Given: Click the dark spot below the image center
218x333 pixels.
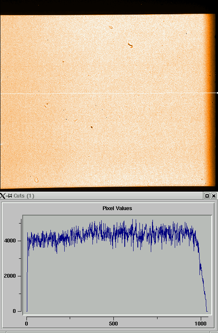Looking at the screenshot, I should click(x=92, y=127).
